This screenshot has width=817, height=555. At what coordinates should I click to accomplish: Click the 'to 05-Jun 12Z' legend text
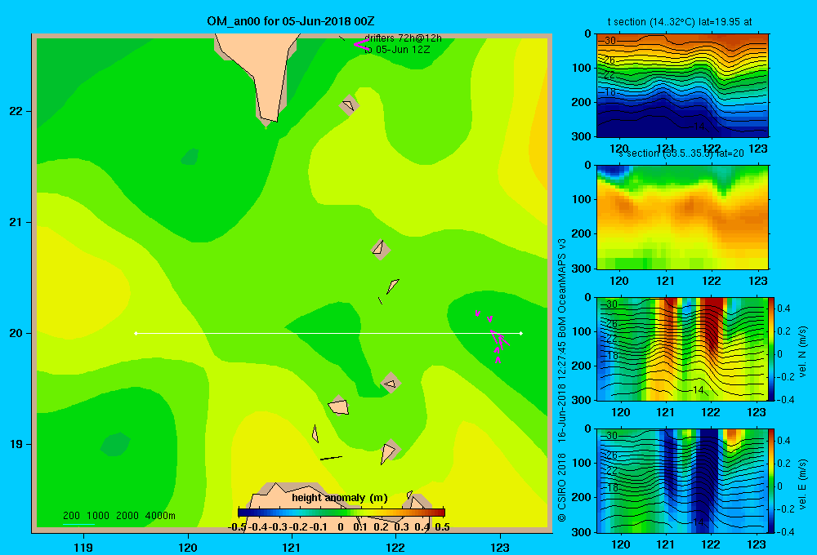pos(397,50)
